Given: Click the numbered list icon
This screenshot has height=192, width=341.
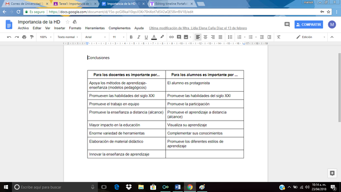Looking at the screenshot, I should tap(239, 37).
